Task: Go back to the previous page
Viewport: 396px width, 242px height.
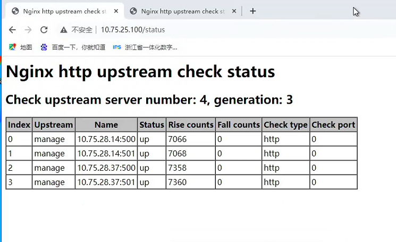Action: point(12,30)
